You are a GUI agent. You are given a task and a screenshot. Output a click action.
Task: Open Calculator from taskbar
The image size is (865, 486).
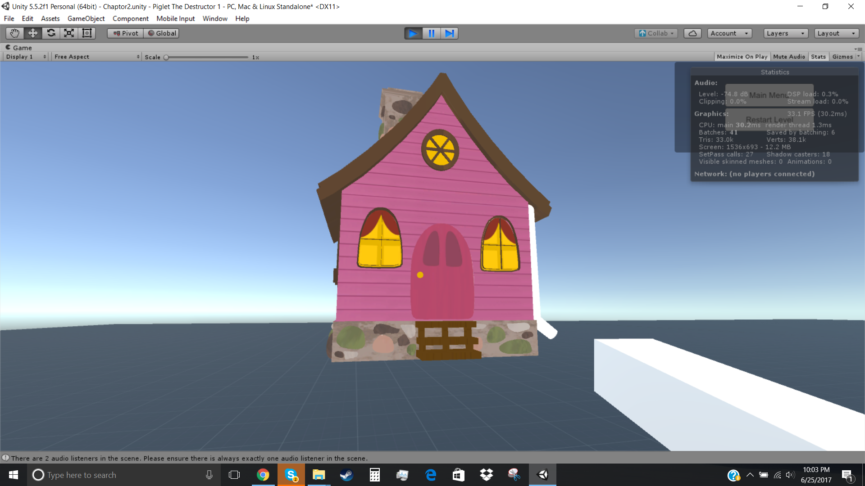(x=375, y=475)
